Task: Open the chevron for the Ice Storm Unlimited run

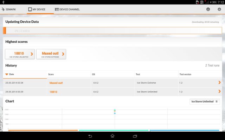Action: pyautogui.click(x=219, y=91)
